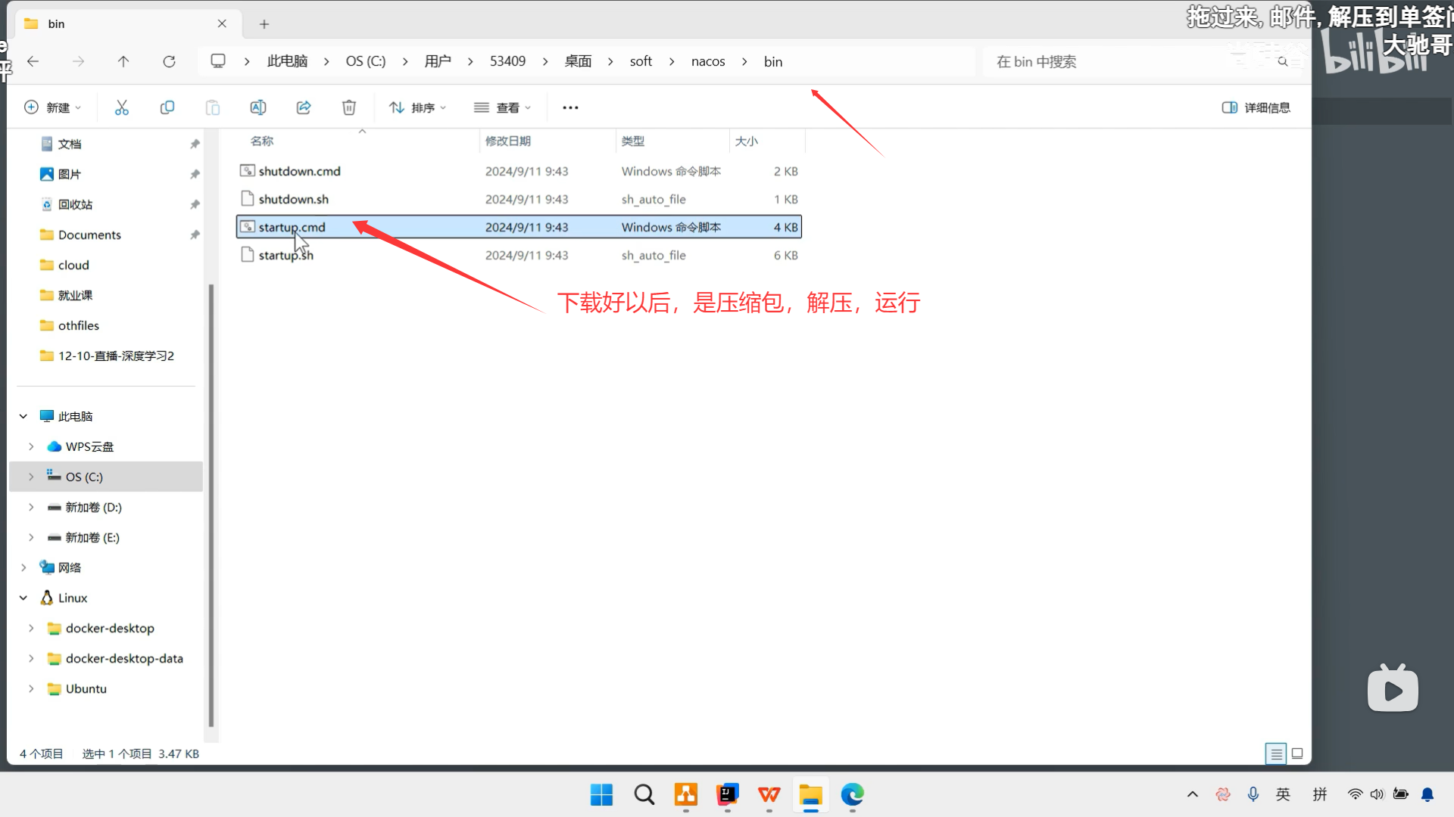This screenshot has height=817, width=1454.
Task: Open the three-dots more options menu
Action: [x=570, y=107]
